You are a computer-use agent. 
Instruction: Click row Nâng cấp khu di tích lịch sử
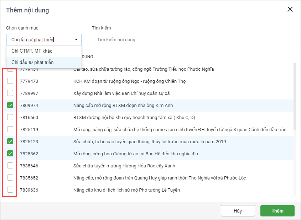(x=126, y=190)
